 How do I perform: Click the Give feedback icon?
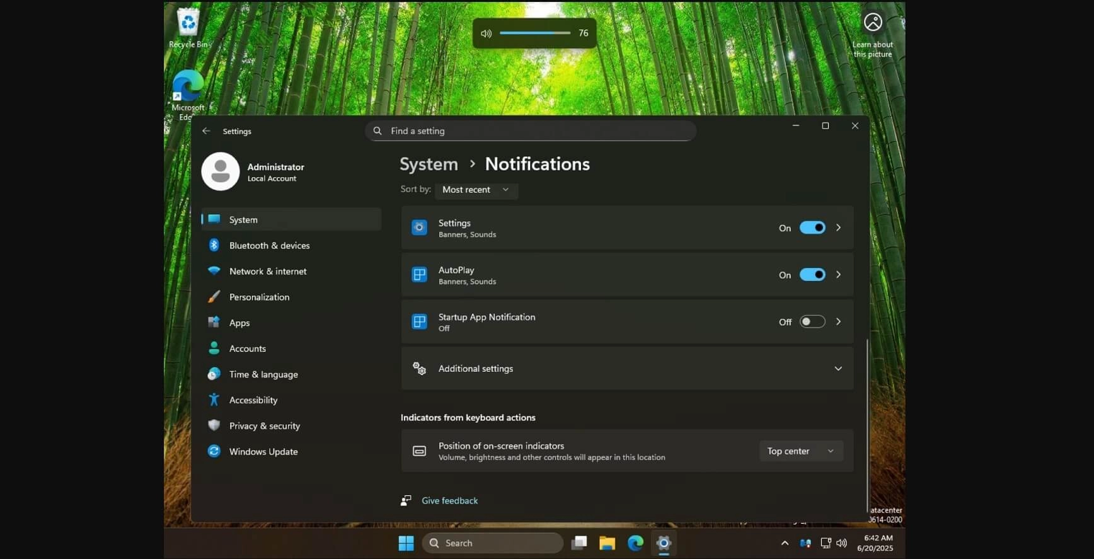coord(406,500)
